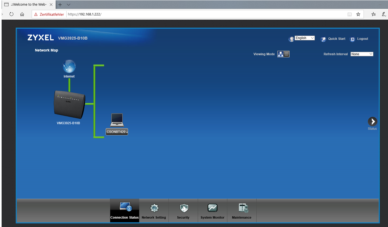This screenshot has width=388, height=227.
Task: Add this page to favorites
Action: 358,14
